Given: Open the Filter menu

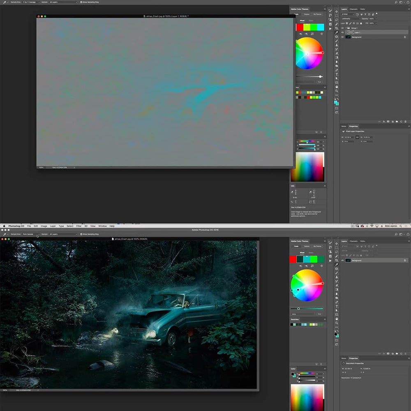Looking at the screenshot, I should pos(78,226).
